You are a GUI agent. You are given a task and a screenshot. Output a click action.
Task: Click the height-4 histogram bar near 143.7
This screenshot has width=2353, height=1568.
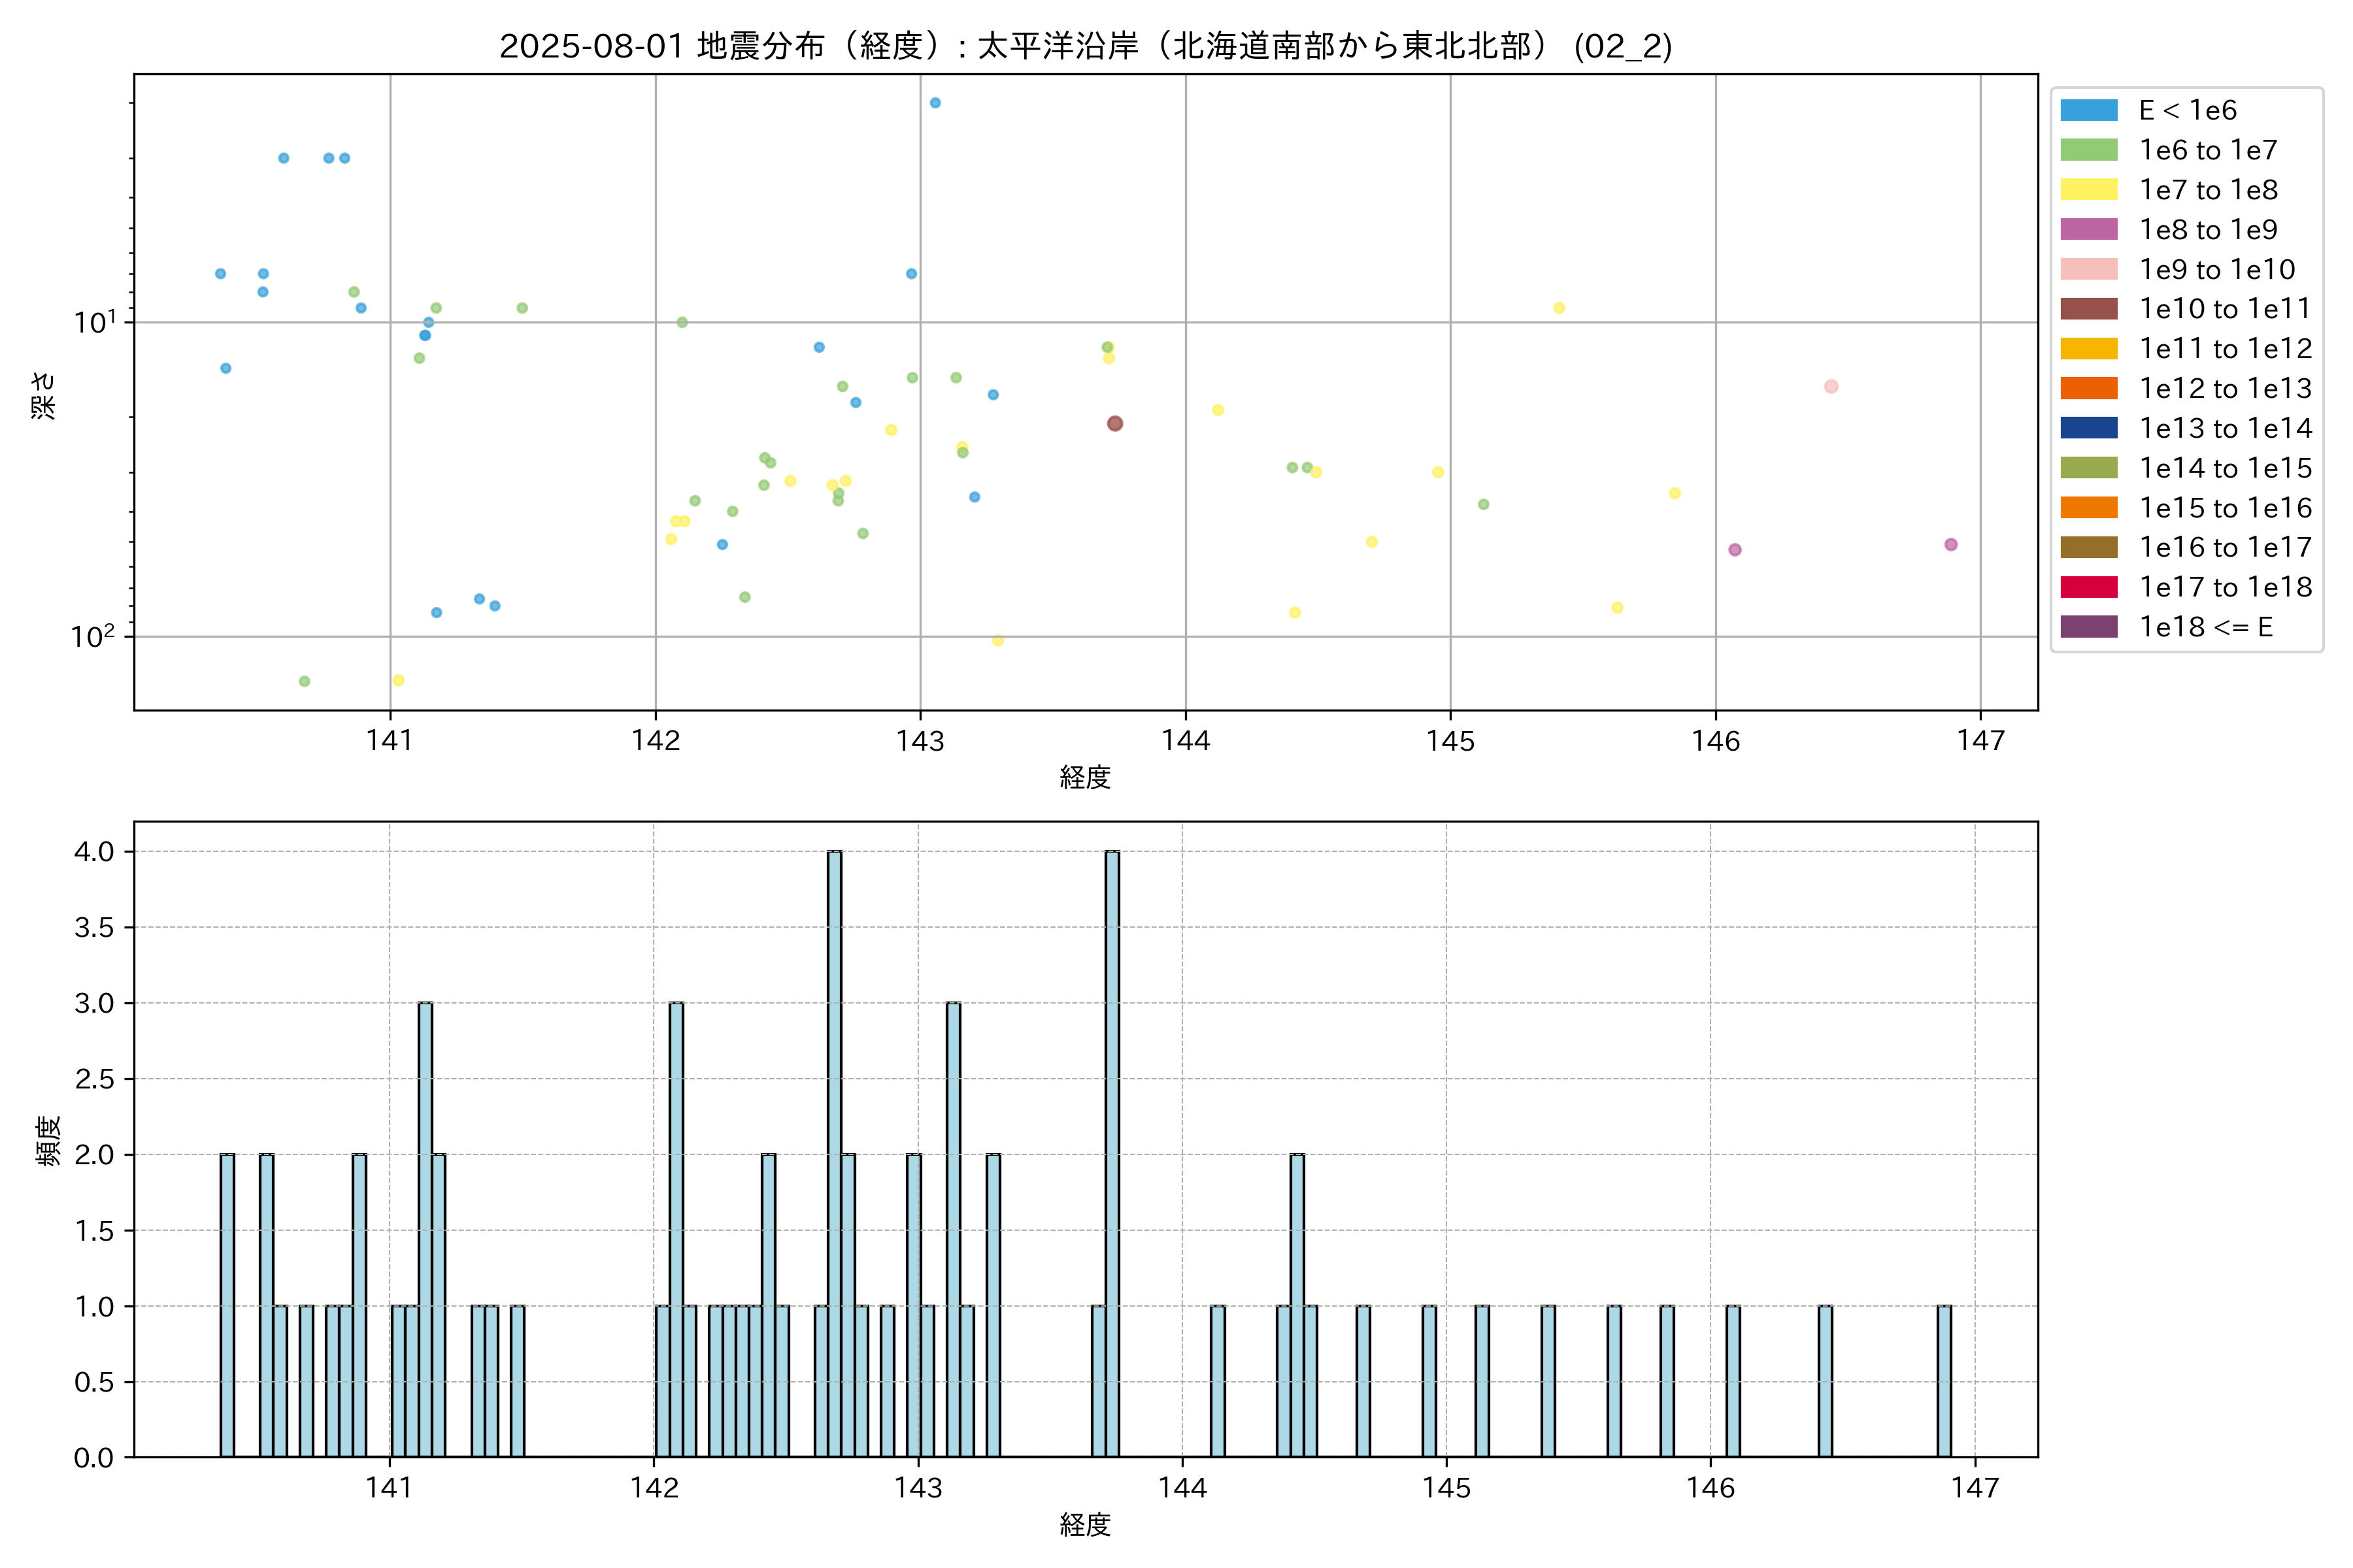point(1112,1153)
